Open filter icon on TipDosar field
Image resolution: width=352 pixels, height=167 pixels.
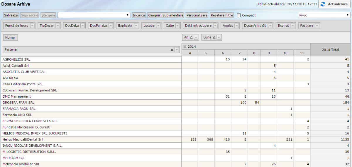58,26
